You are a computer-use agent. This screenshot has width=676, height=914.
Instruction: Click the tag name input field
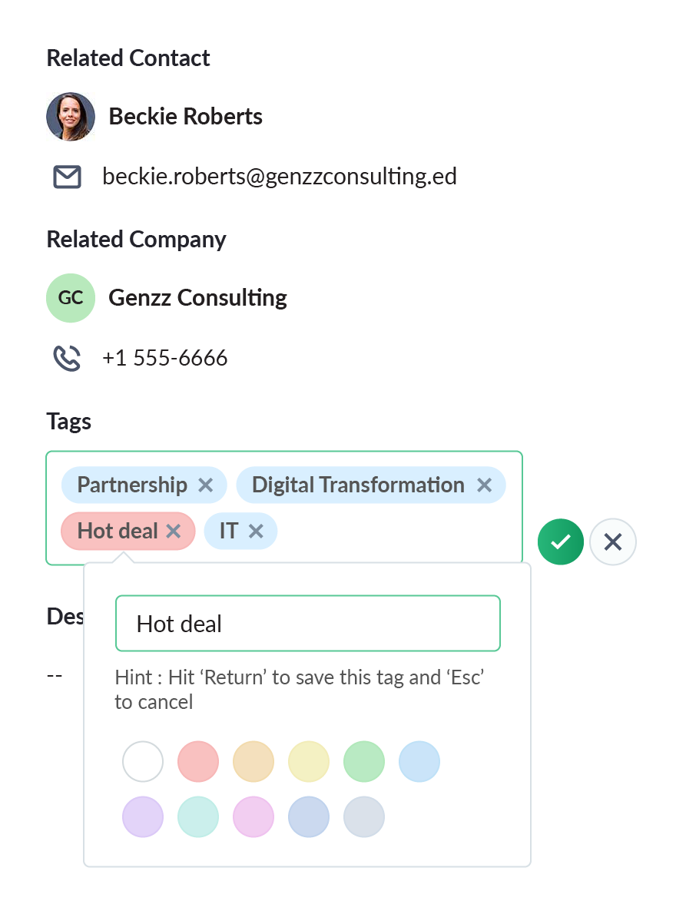tap(307, 624)
